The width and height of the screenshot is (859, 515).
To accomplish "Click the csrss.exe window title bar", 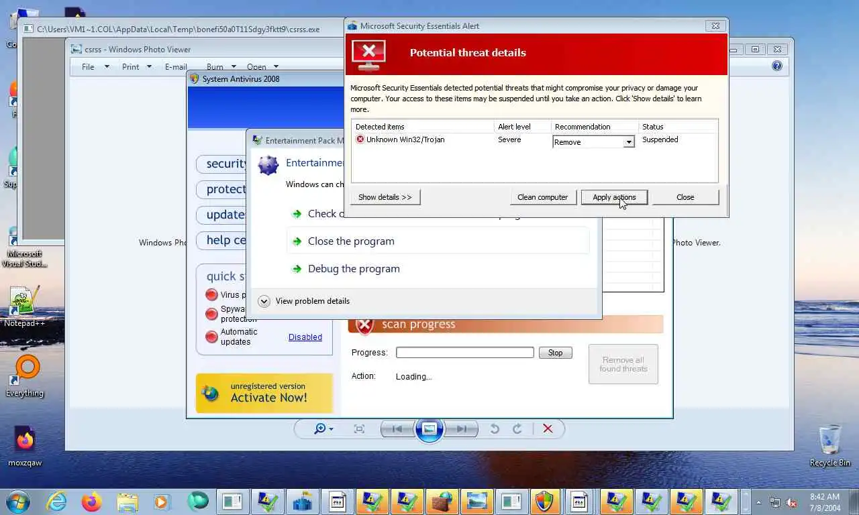I will click(x=183, y=29).
